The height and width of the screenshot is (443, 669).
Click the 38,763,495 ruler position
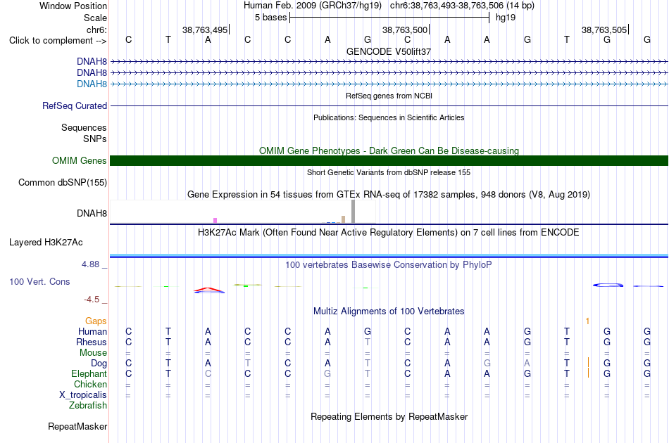point(205,30)
